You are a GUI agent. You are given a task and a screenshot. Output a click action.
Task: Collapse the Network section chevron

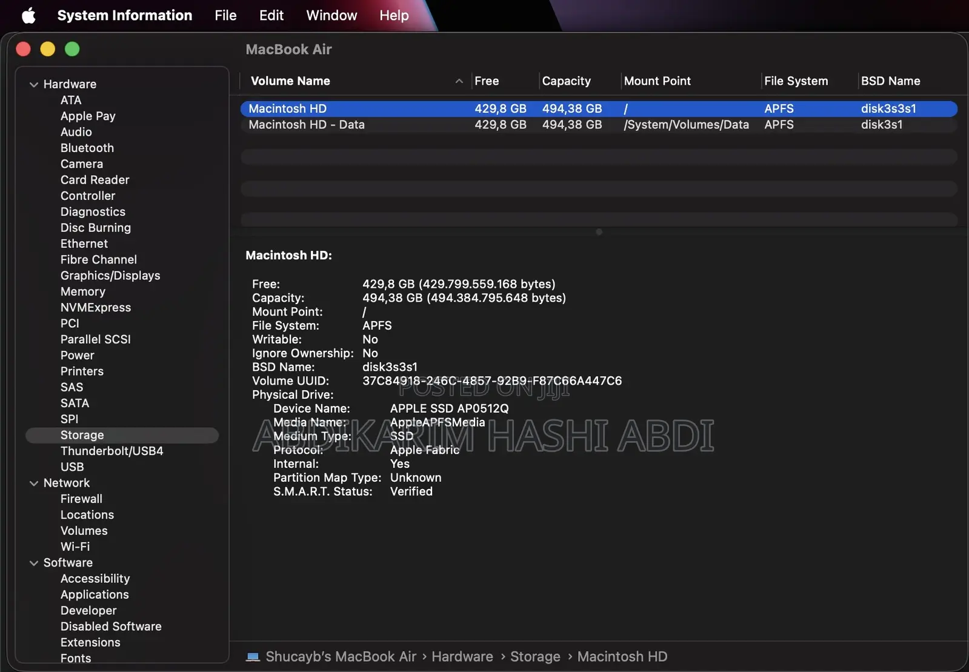click(x=34, y=483)
